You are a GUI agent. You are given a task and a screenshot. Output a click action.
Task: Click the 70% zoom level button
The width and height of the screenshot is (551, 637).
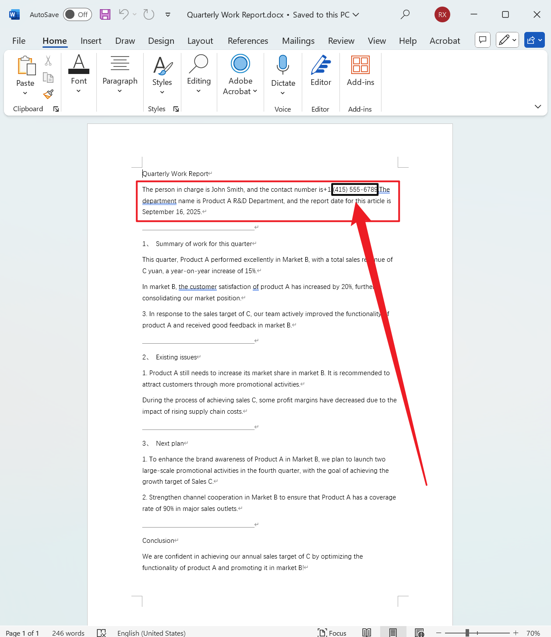(533, 633)
